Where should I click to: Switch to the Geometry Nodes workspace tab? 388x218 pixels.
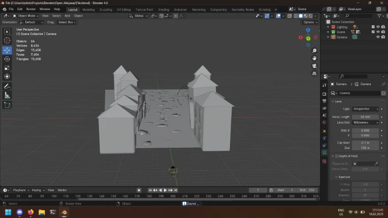coord(243,10)
